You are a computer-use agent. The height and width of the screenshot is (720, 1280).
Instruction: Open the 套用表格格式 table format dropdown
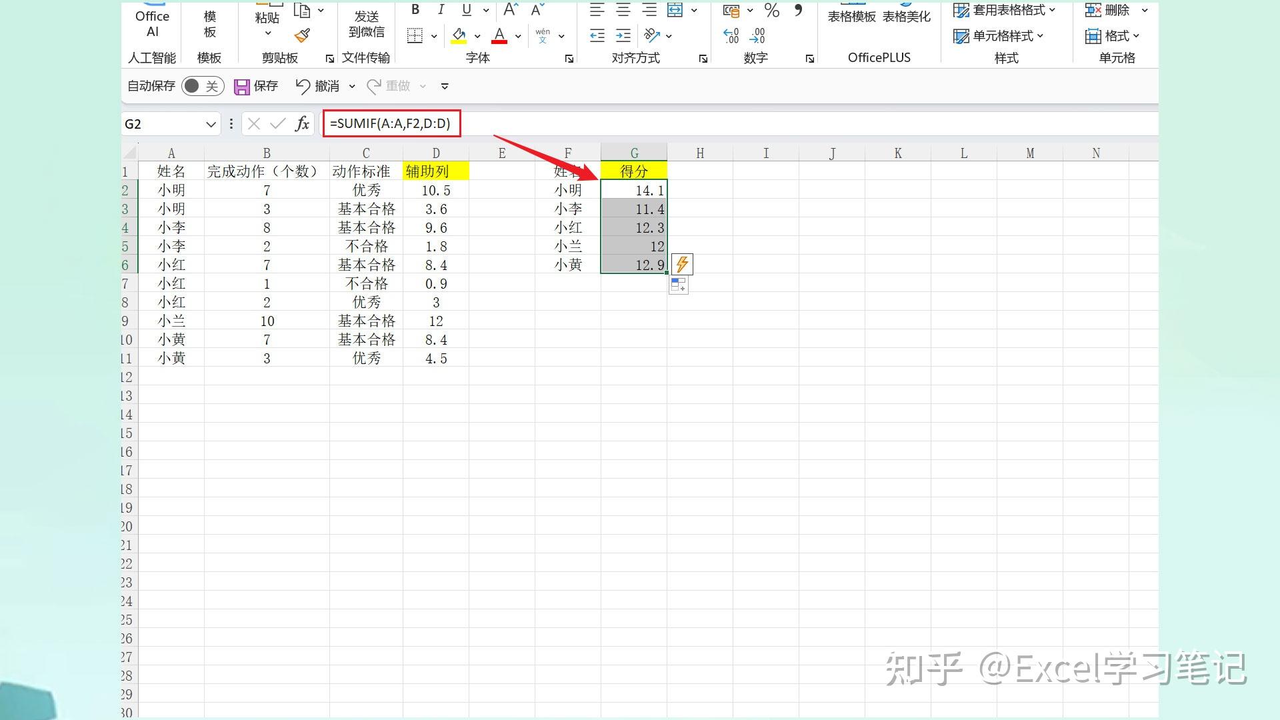click(1005, 10)
